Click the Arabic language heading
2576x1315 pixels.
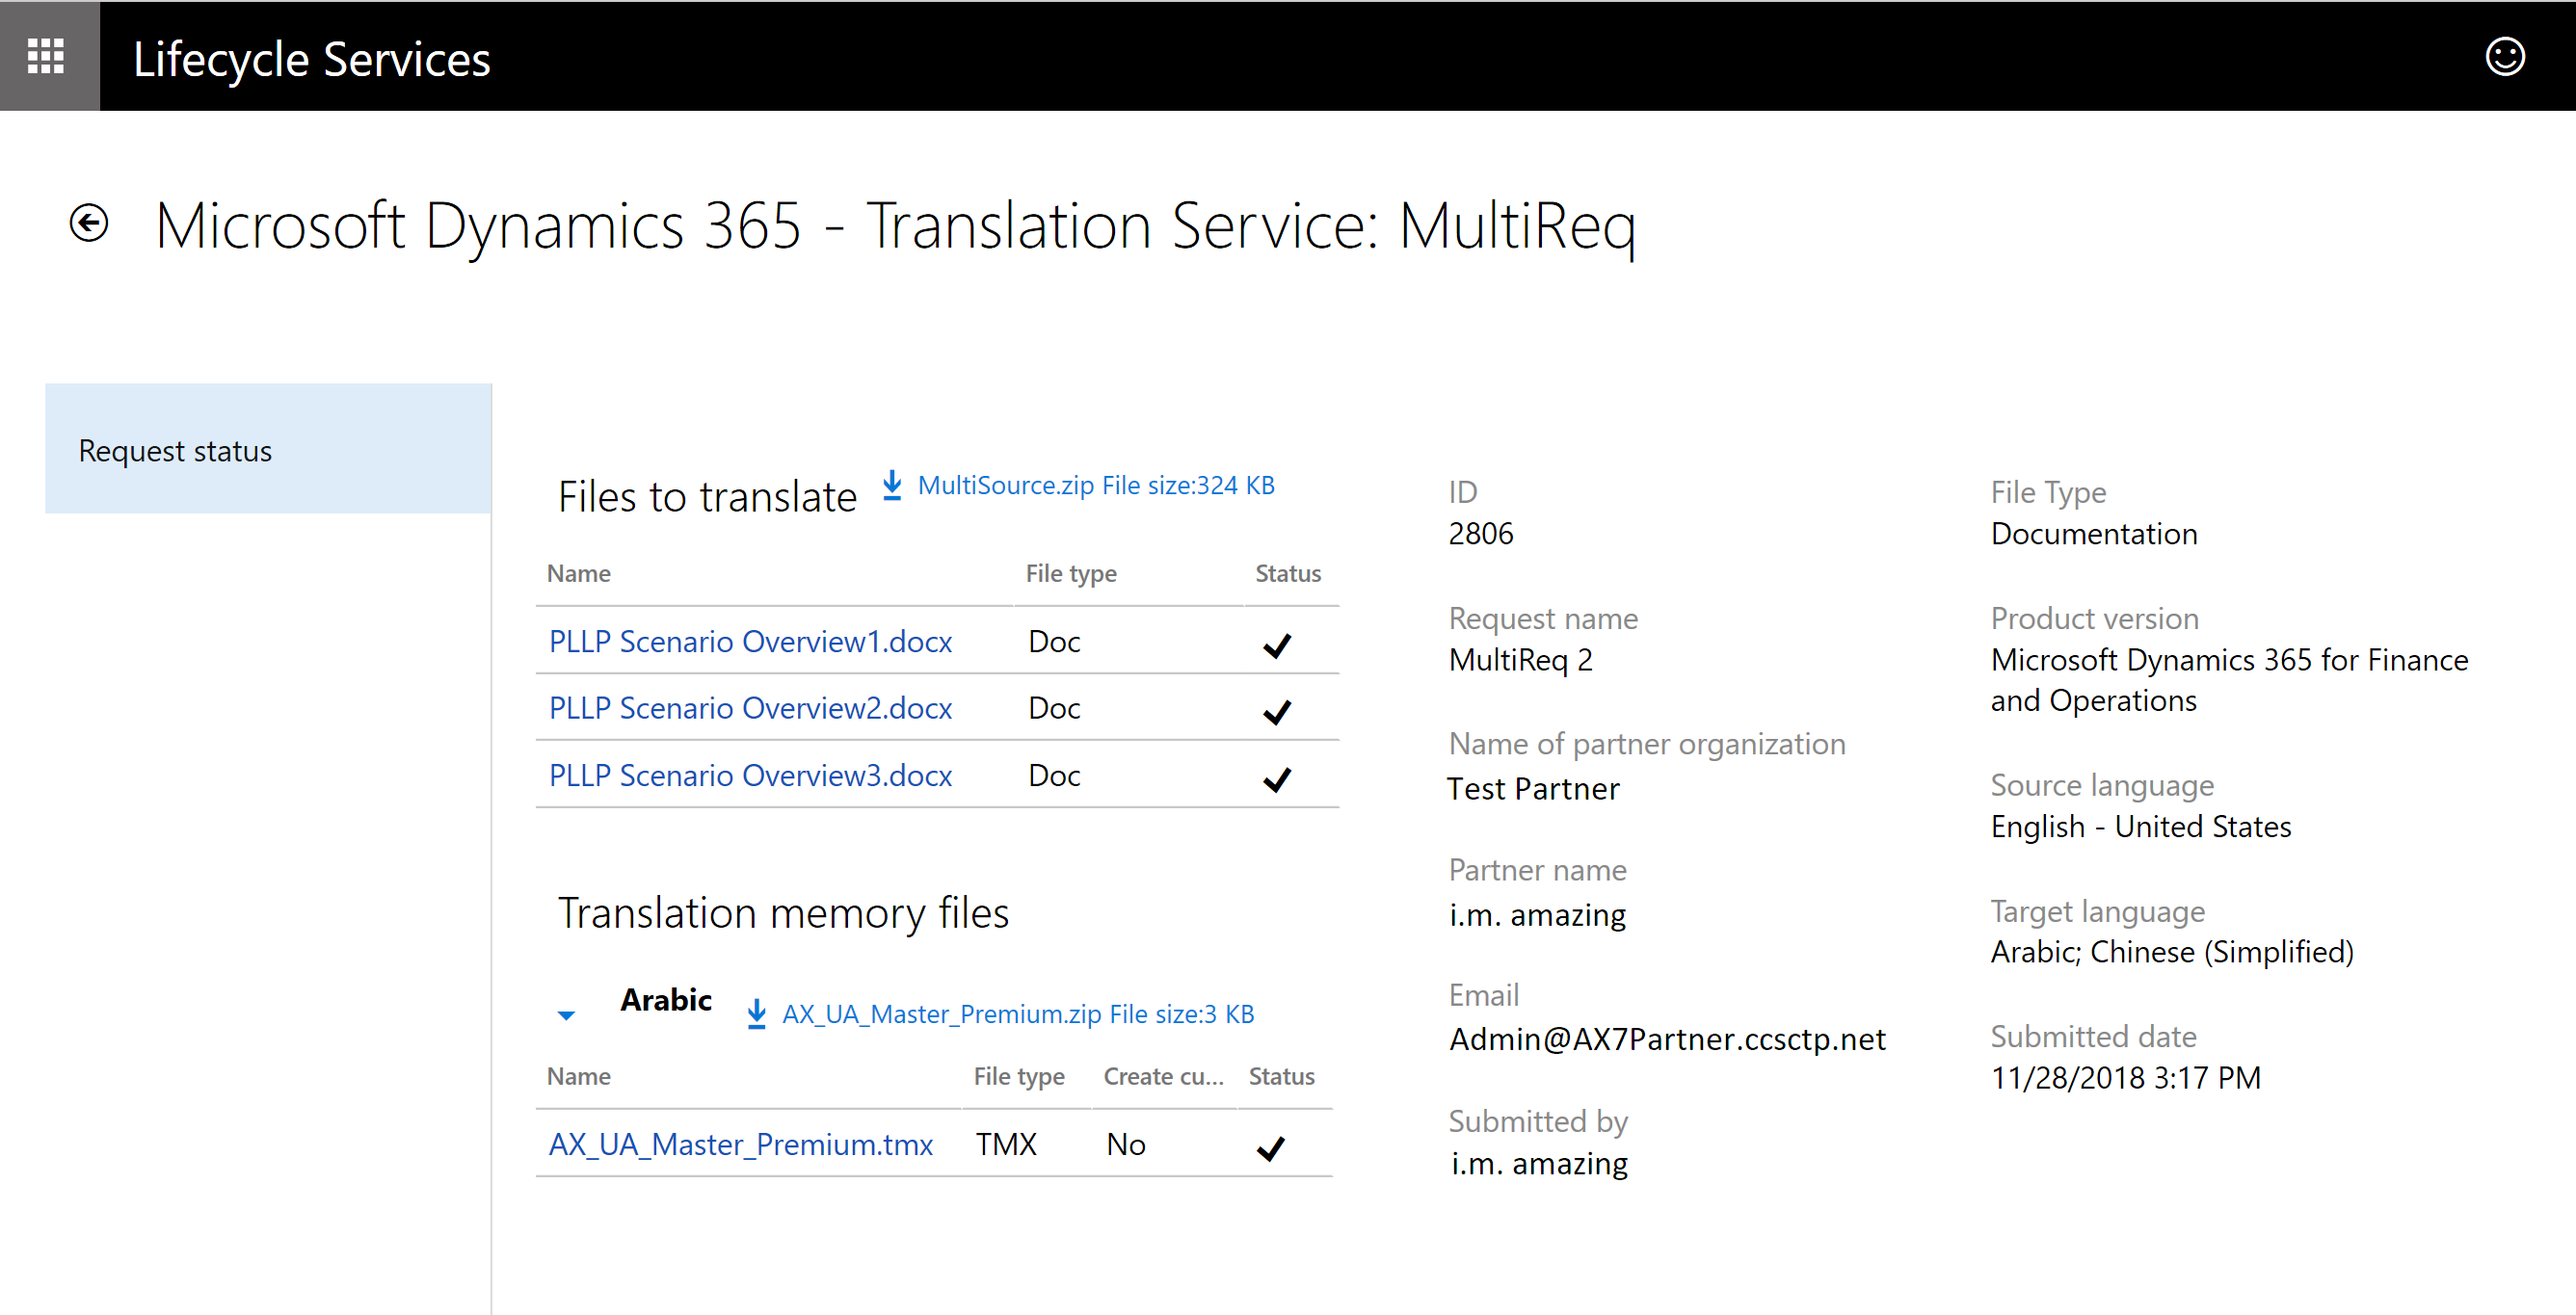pos(666,999)
